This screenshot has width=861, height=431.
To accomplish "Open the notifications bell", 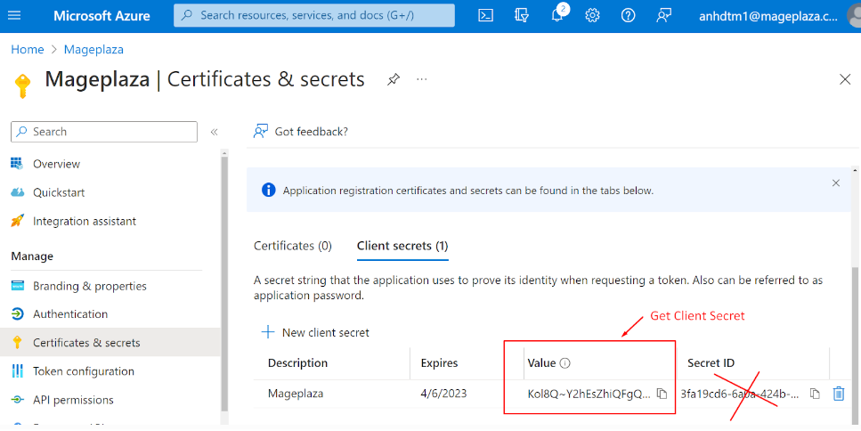I will click(x=557, y=15).
